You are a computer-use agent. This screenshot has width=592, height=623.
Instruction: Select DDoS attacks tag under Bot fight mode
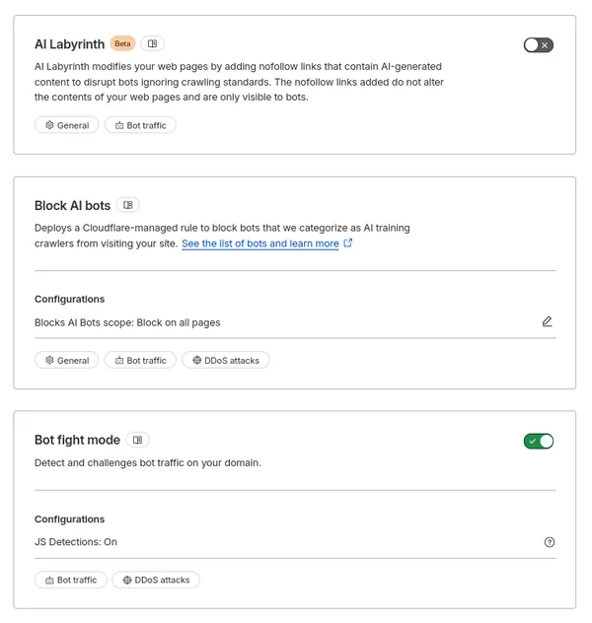tap(156, 580)
